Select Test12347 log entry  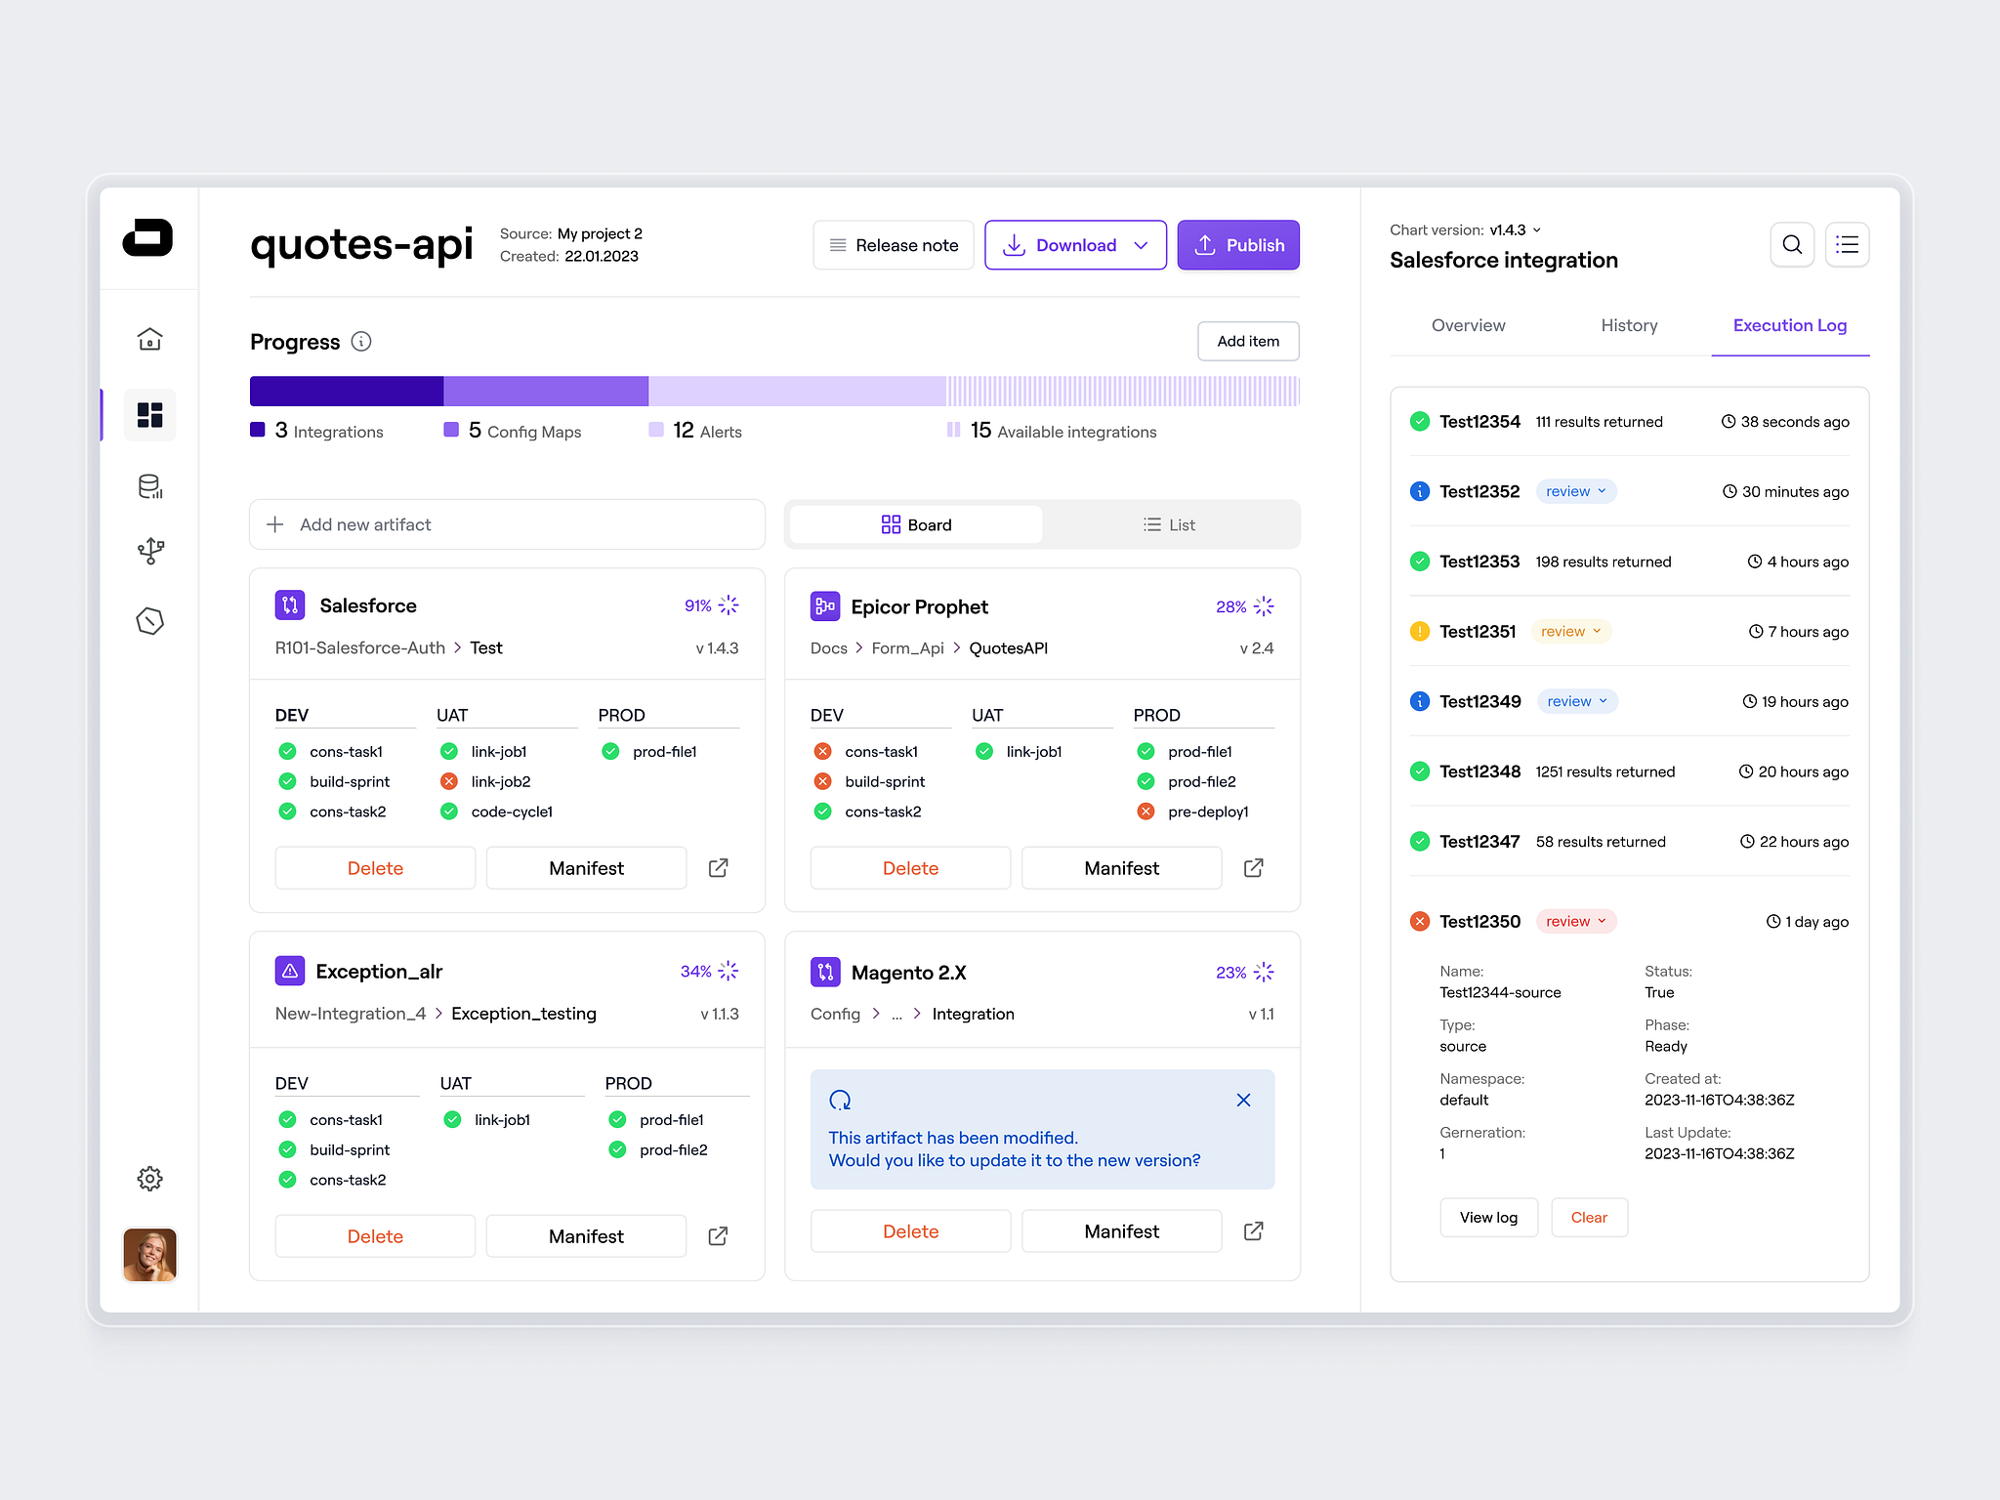[1629, 841]
